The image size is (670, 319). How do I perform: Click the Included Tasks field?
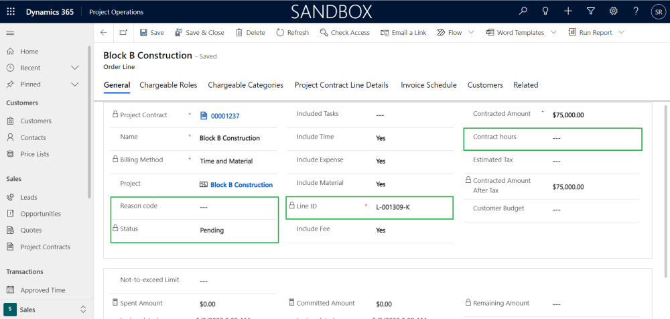pos(370,115)
